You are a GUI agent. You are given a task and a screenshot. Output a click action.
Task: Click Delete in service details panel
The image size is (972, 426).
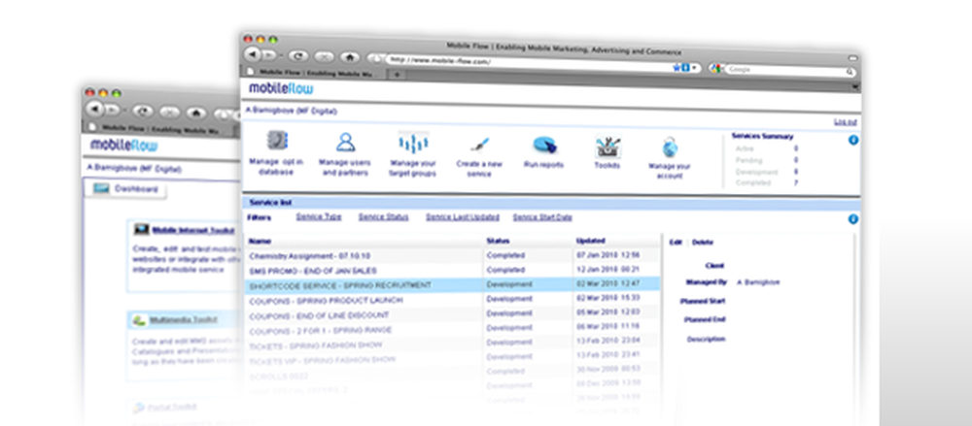(703, 243)
